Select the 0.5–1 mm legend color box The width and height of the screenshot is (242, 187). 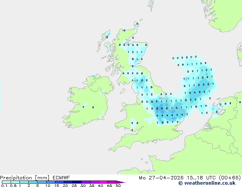click(15, 182)
